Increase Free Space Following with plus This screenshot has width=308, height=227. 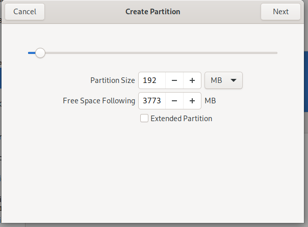(x=192, y=101)
